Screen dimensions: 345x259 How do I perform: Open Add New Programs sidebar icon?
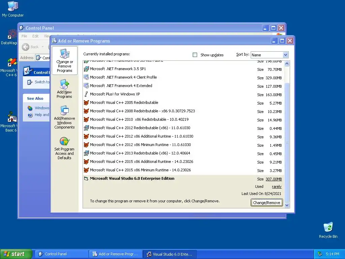coord(64,84)
